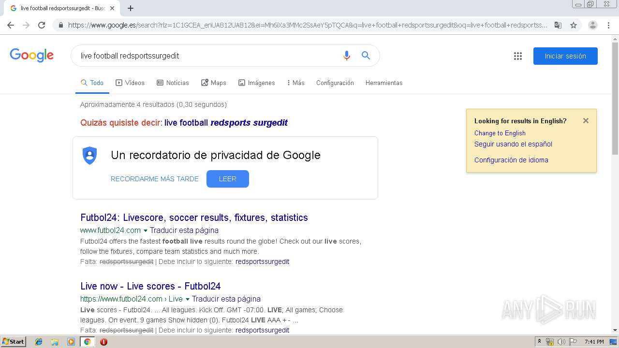Go to the Google logo homepage
619x348 pixels.
31,55
